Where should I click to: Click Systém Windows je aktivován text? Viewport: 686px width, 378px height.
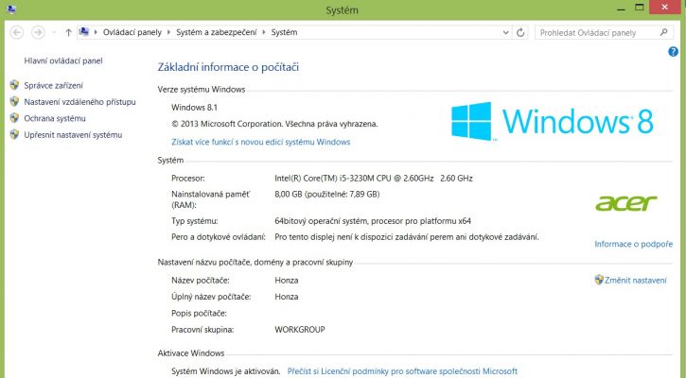pyautogui.click(x=226, y=371)
